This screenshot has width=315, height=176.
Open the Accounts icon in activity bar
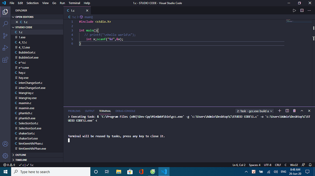click(x=5, y=144)
